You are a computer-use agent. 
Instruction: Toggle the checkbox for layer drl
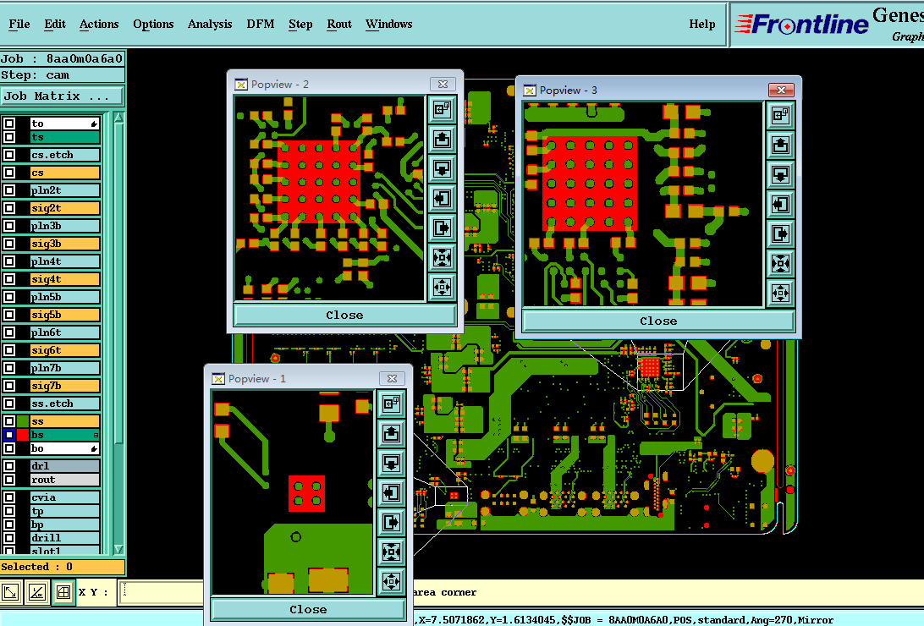click(8, 466)
